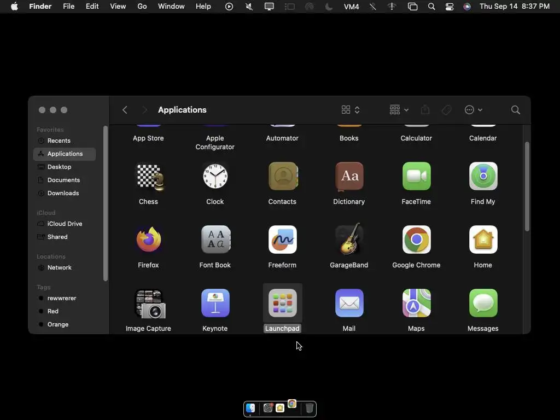The image size is (560, 420).
Task: Open iCloud Drive in the sidebar
Action: click(65, 224)
